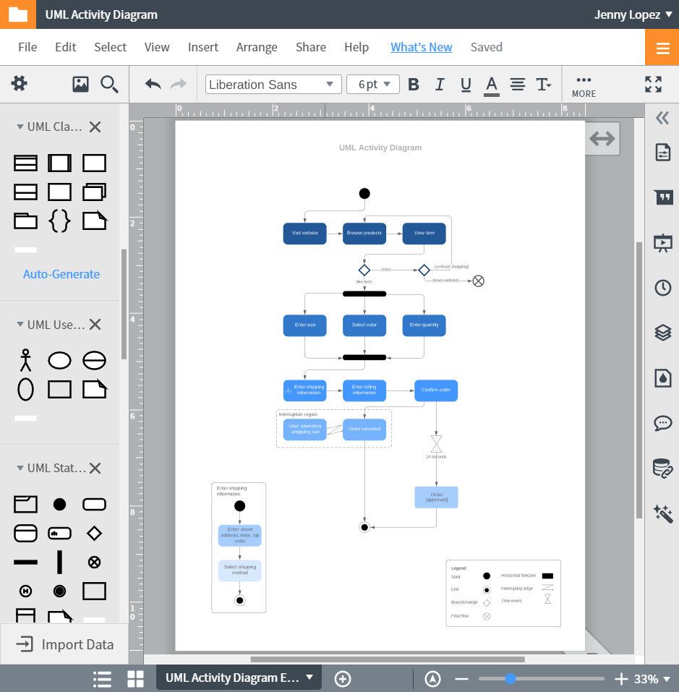
Task: Open the theme fill droplet panel
Action: [x=662, y=378]
